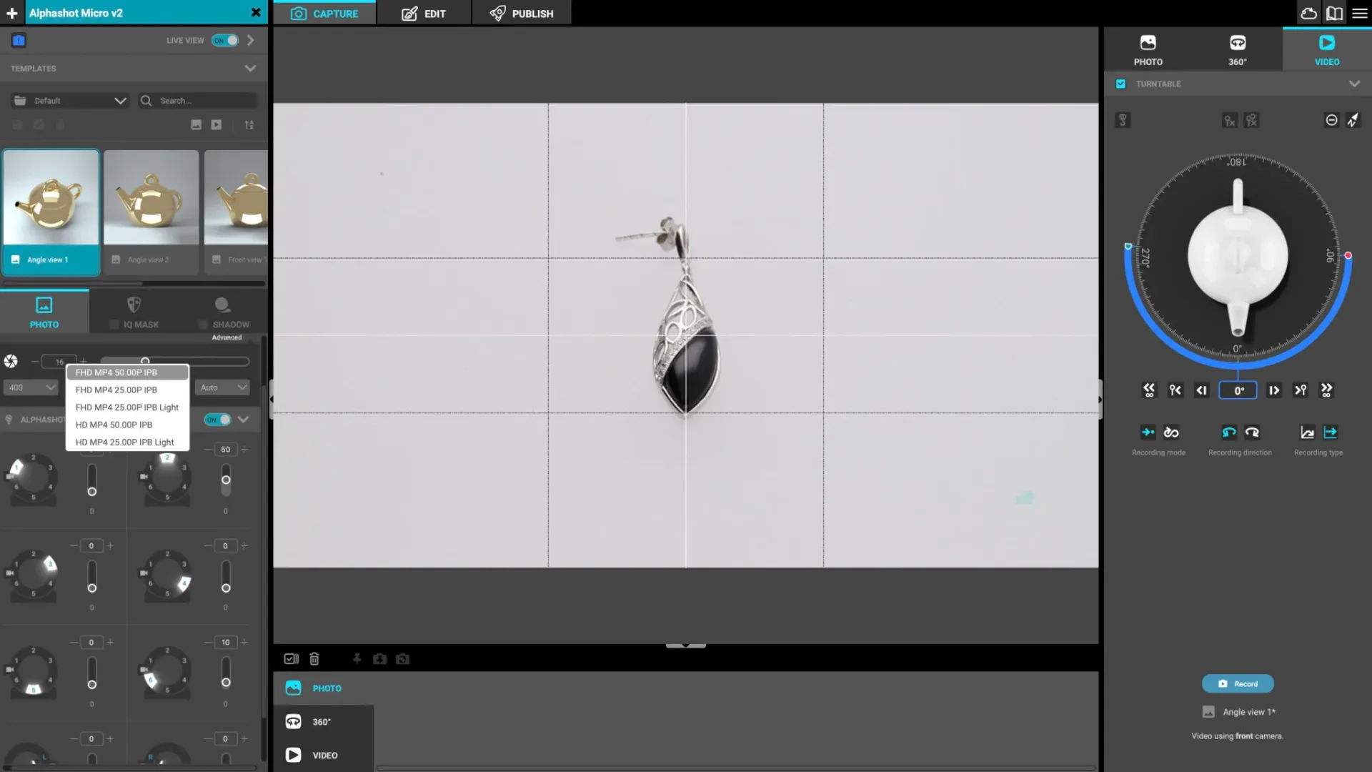Select the Publish tab

[x=522, y=14]
